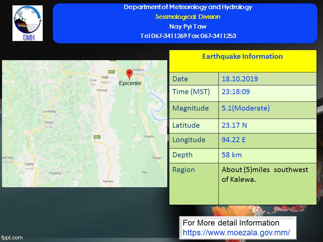Click the date value 18.10.2019
The height and width of the screenshot is (242, 323).
click(240, 79)
